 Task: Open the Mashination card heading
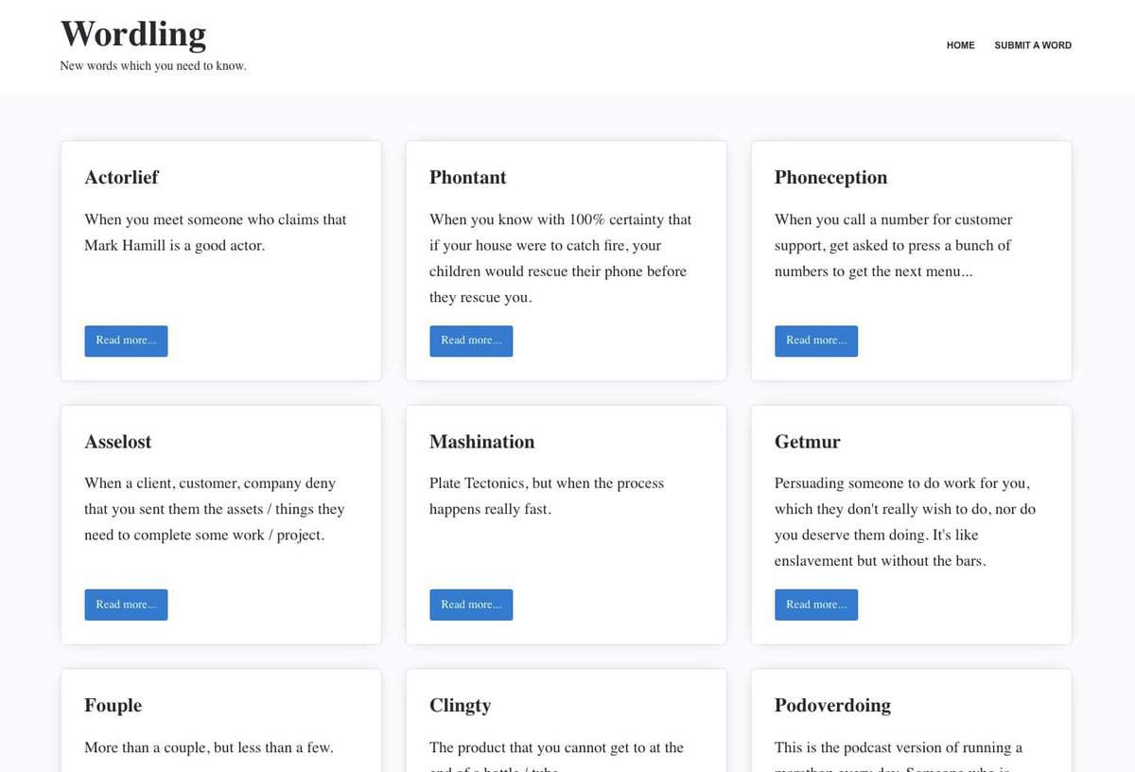[481, 442]
